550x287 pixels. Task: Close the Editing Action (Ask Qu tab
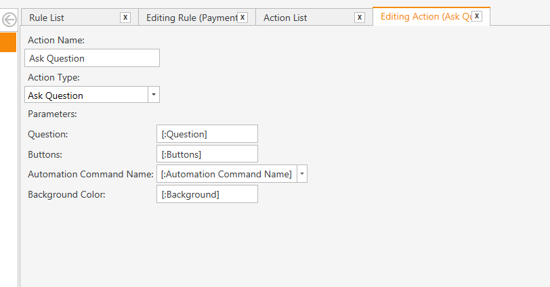tap(477, 16)
